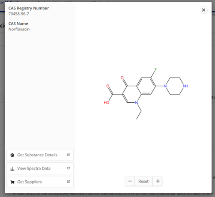215x197 pixels.
Task: Reset the structure zoom level
Action: pyautogui.click(x=143, y=181)
